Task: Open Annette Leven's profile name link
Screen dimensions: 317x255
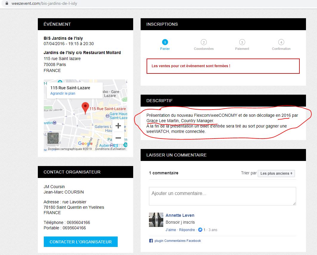Action: tap(180, 215)
